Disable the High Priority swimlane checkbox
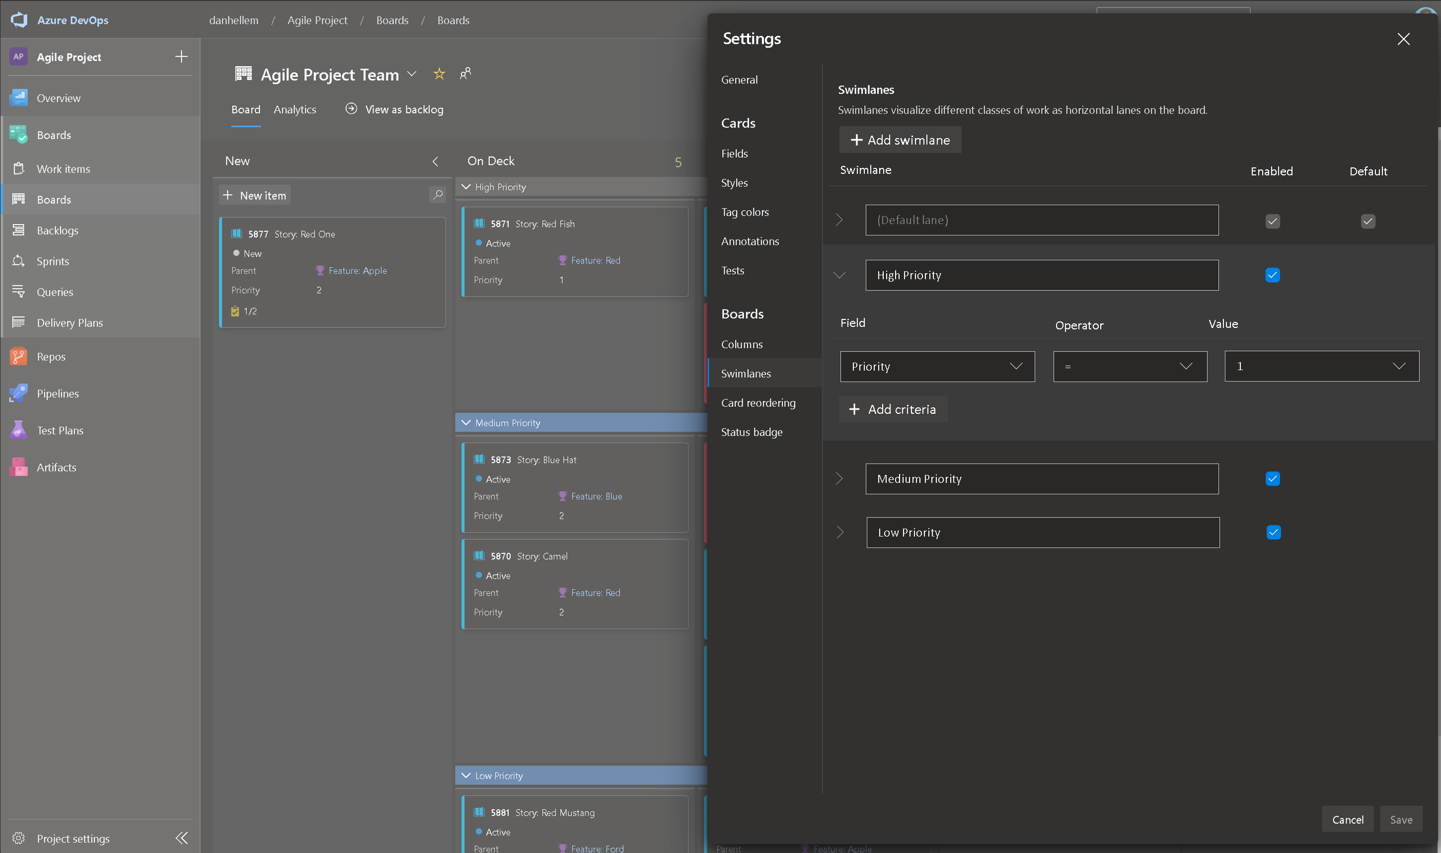 1272,275
